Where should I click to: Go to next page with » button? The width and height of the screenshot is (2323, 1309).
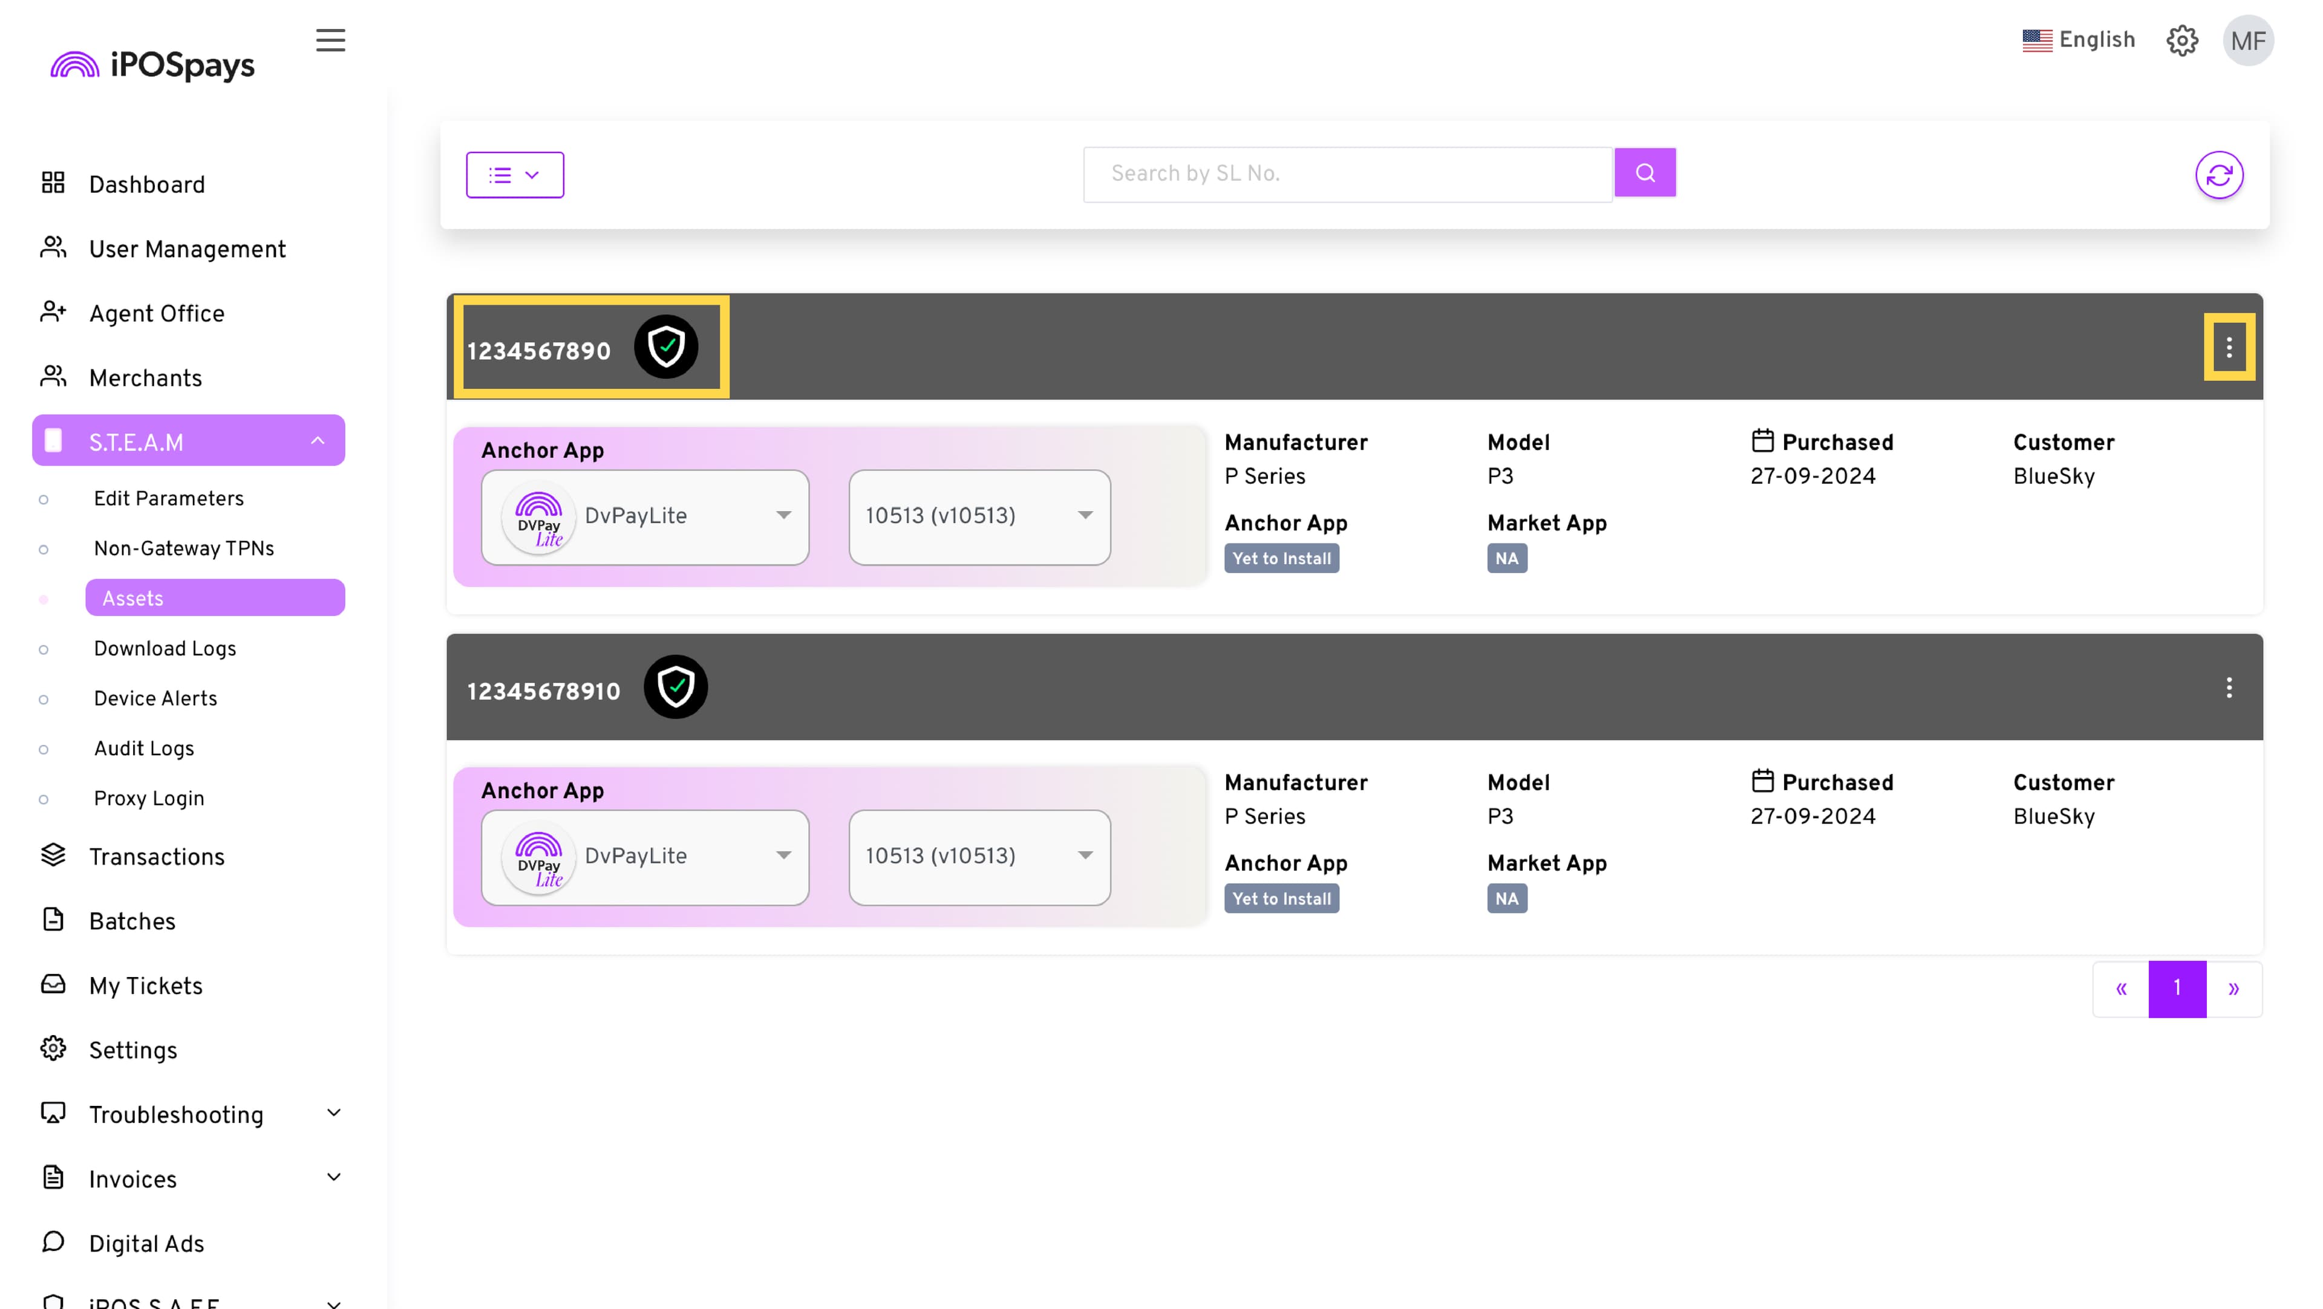2233,989
